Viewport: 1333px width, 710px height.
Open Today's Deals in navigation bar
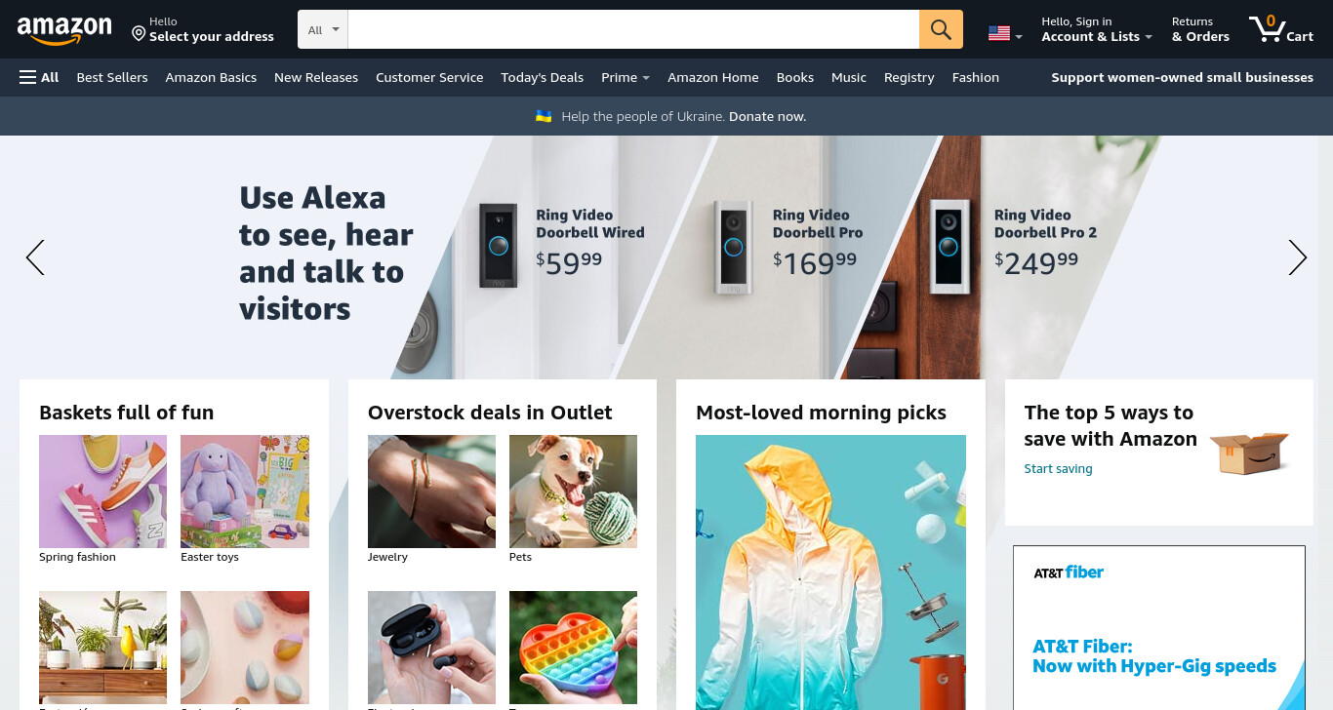(x=542, y=77)
